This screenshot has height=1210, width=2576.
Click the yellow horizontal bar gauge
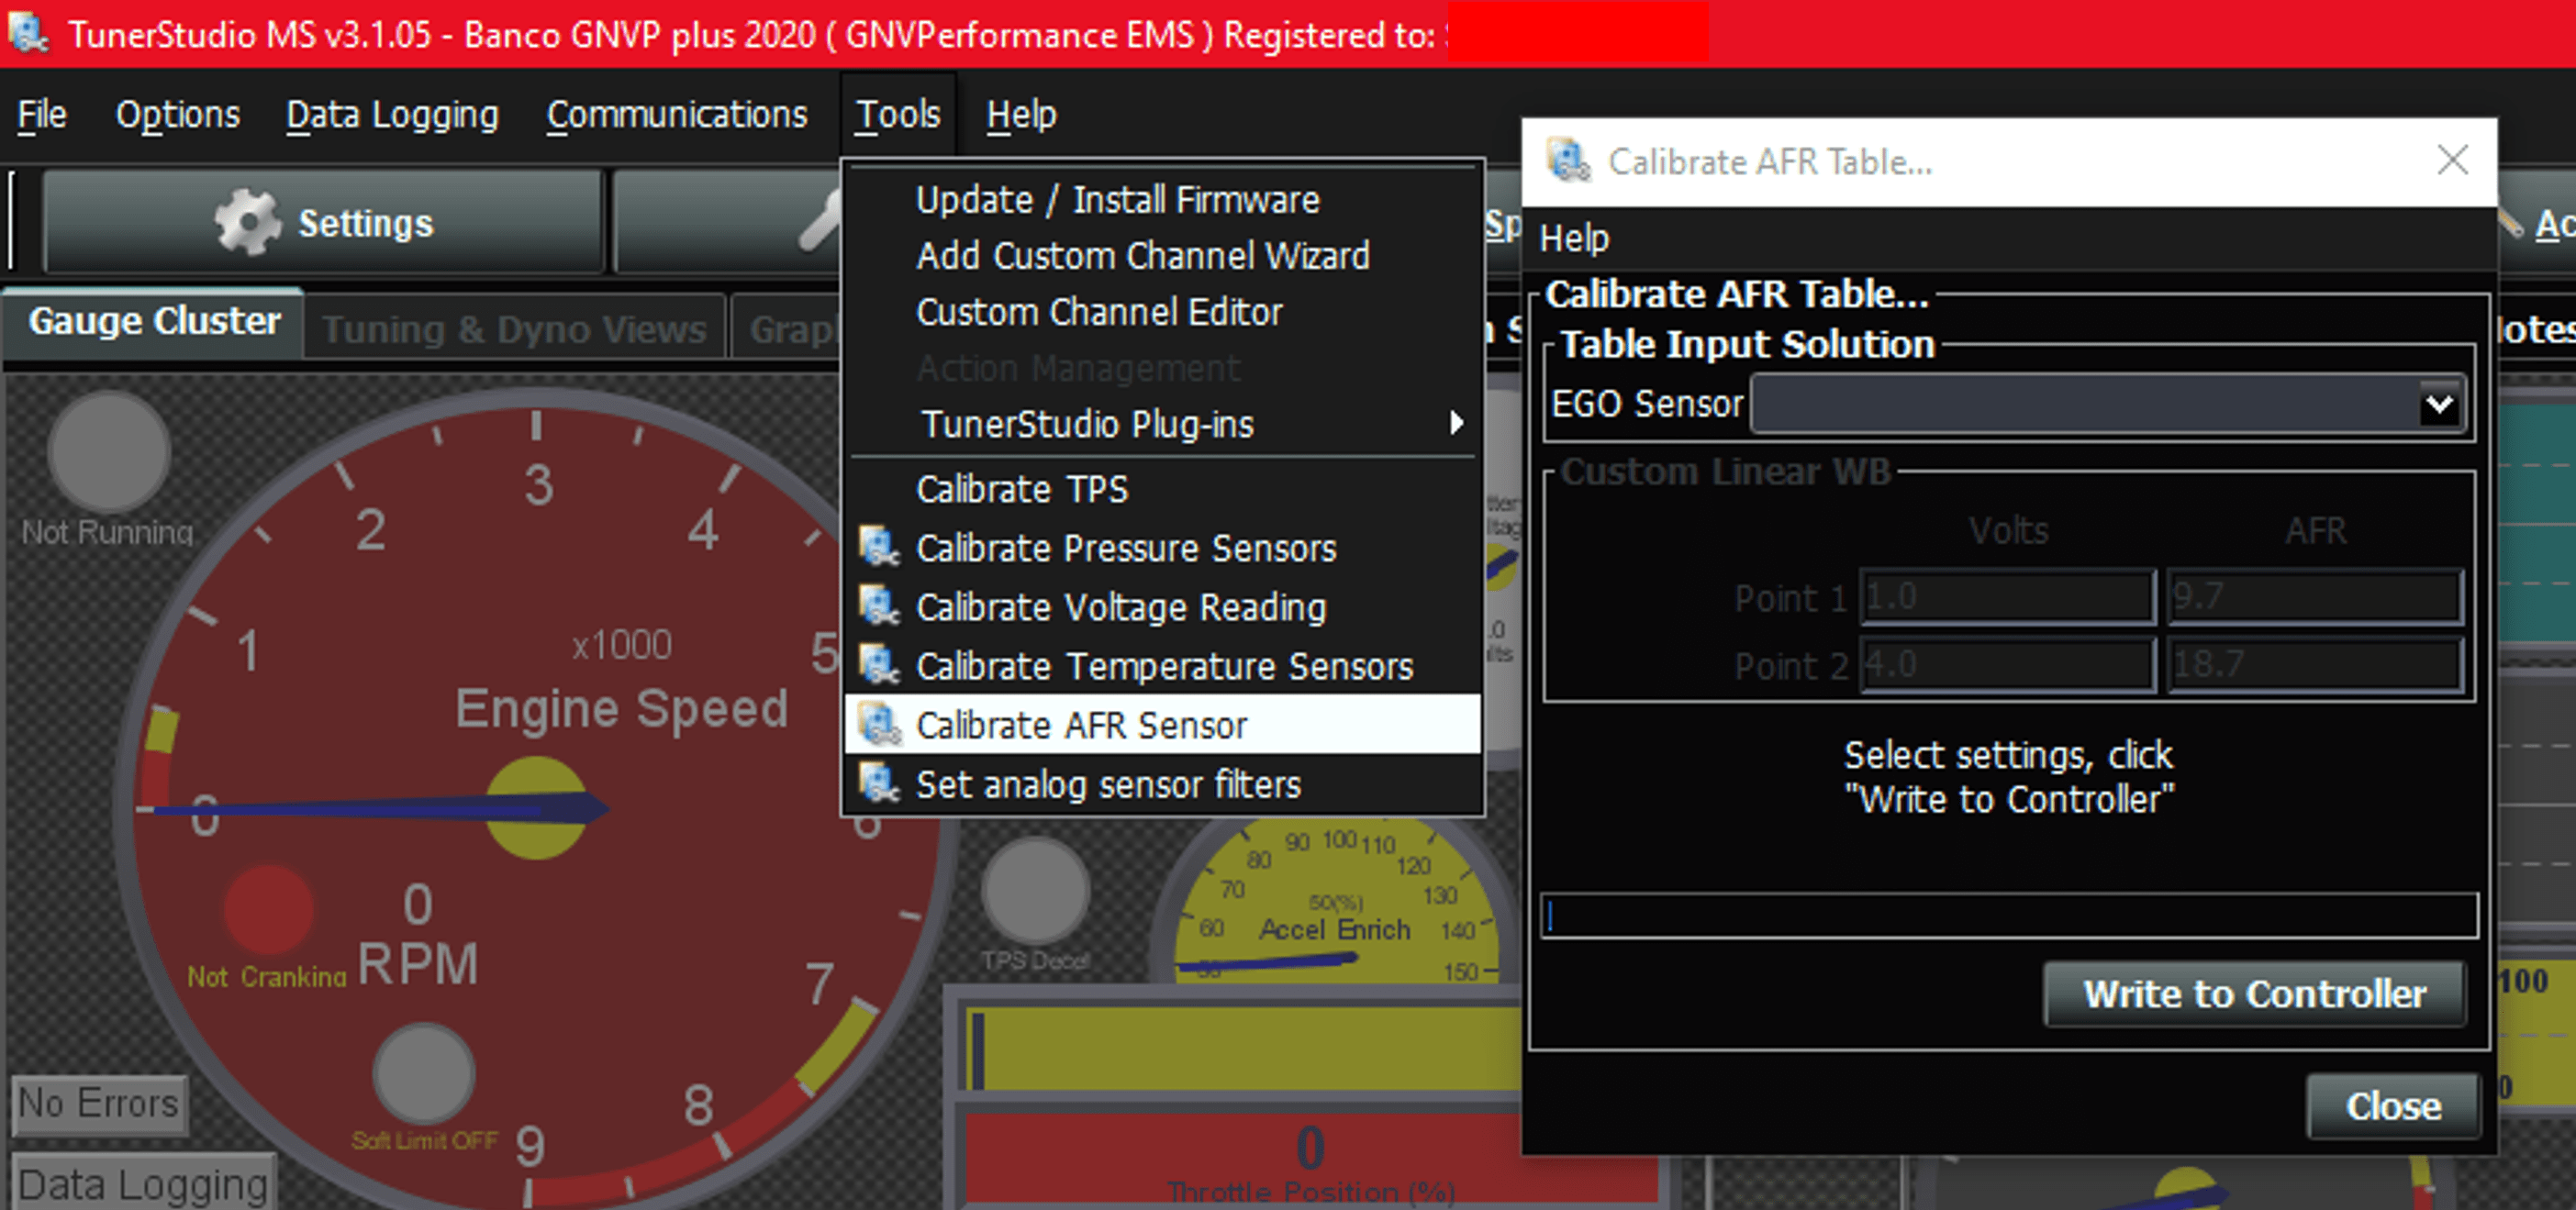(x=1242, y=1047)
